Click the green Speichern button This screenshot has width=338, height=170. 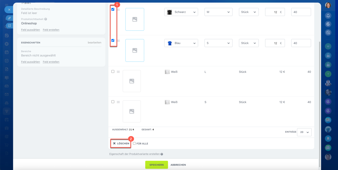coord(157,165)
